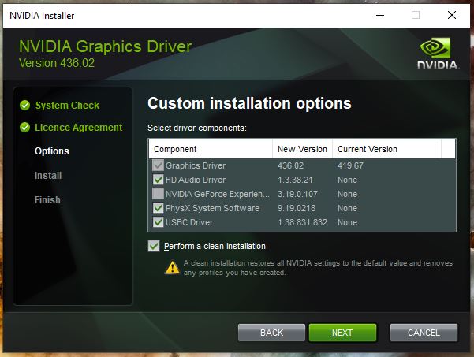The height and width of the screenshot is (357, 474).
Task: Click the System Check green checkmark icon
Action: (24, 105)
